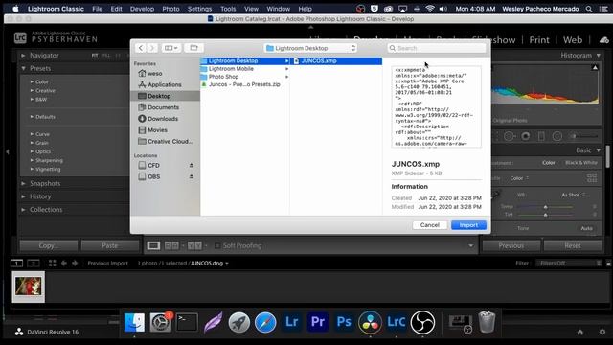Viewport: 613px width, 345px height.
Task: Choose the Black & White treatment
Action: pos(581,162)
